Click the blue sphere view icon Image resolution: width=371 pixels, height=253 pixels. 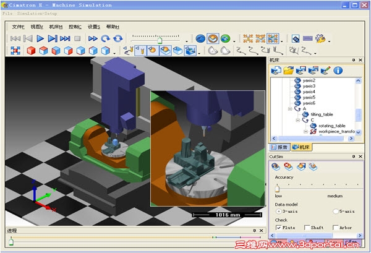point(200,38)
